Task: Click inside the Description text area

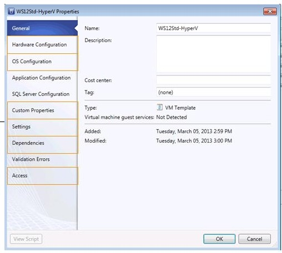Action: click(214, 54)
